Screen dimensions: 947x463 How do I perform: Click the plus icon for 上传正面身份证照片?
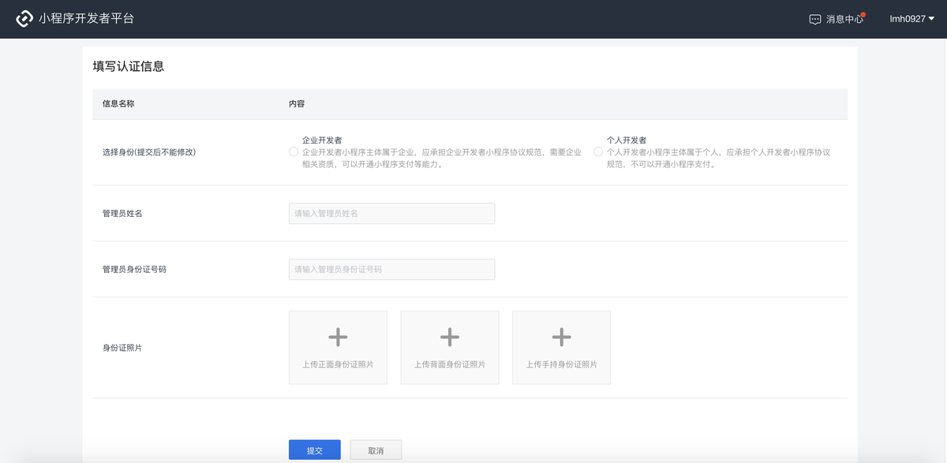coord(338,338)
